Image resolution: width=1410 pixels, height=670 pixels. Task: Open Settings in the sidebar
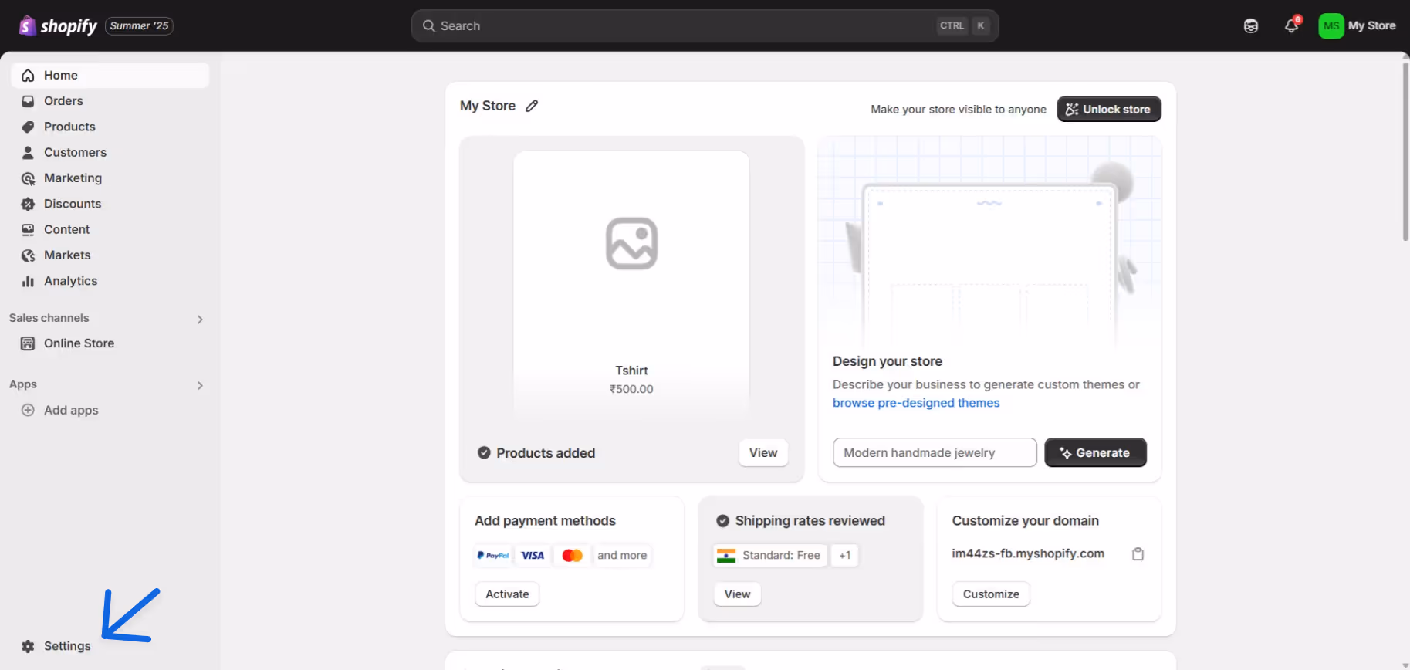110,646
